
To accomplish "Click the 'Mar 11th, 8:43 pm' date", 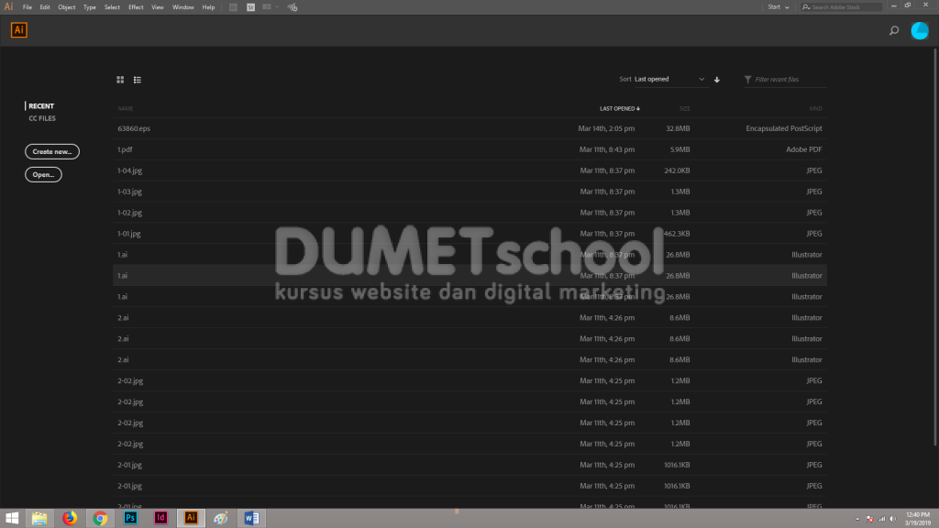I will point(607,149).
